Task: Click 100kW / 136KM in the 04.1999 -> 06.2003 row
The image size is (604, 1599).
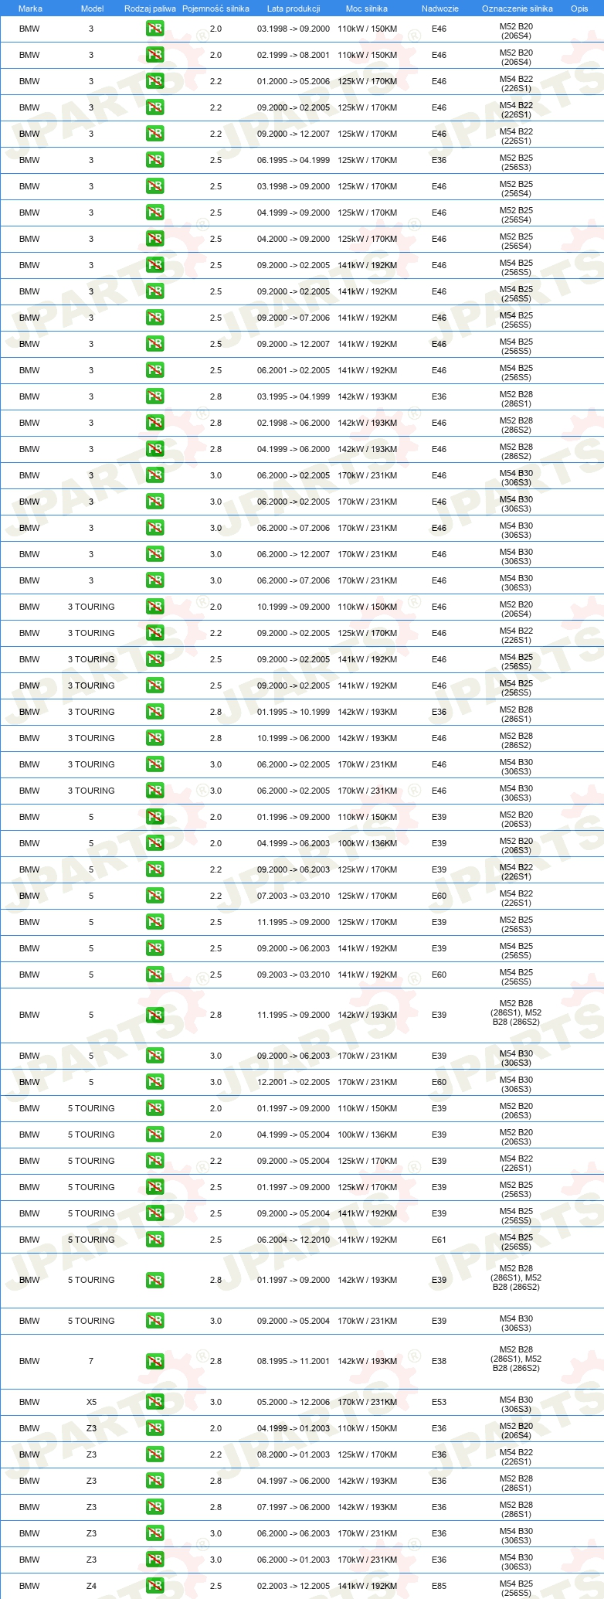Action: tap(368, 843)
